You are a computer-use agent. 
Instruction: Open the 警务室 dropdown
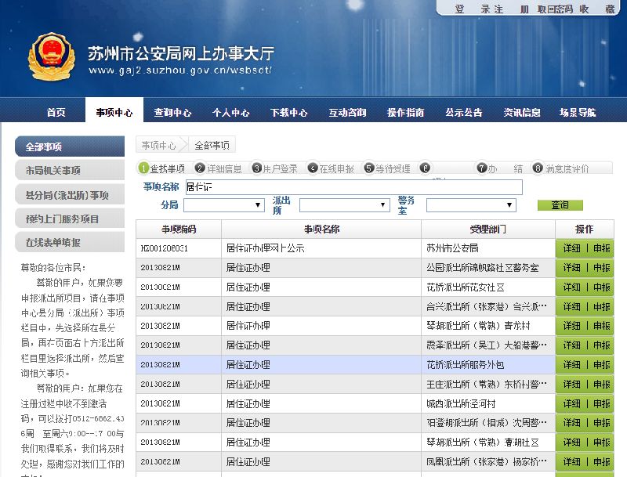coord(470,205)
